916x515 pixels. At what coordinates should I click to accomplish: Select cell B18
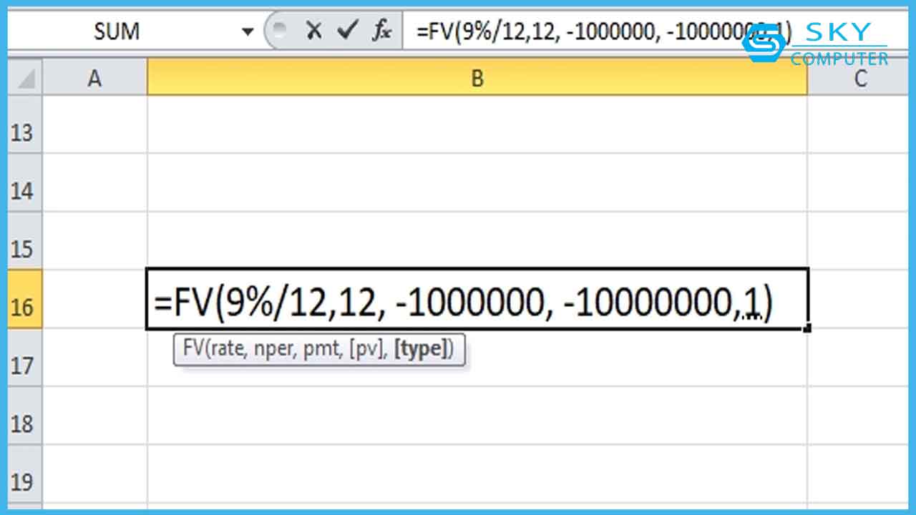pyautogui.click(x=477, y=416)
